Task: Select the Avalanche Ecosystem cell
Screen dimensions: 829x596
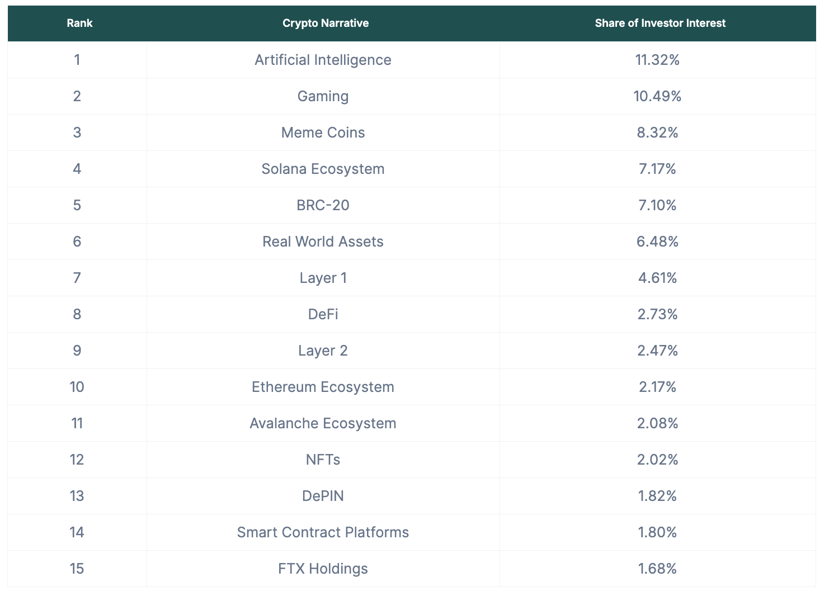Action: (x=323, y=423)
